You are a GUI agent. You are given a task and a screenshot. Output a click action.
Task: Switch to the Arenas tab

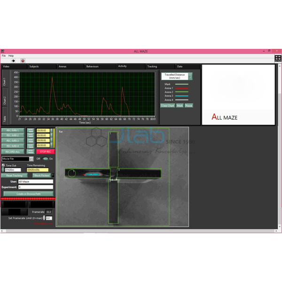point(70,67)
